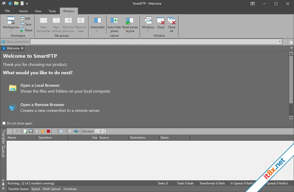Click the Welcome page scroll down arrow

coord(291,118)
